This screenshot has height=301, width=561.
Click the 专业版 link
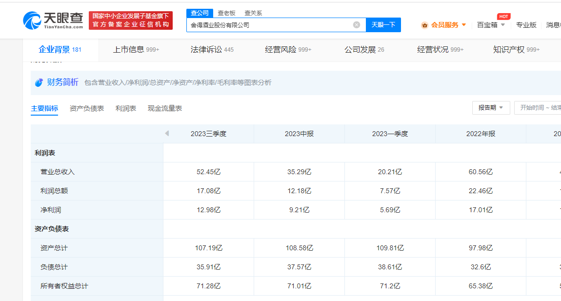526,25
